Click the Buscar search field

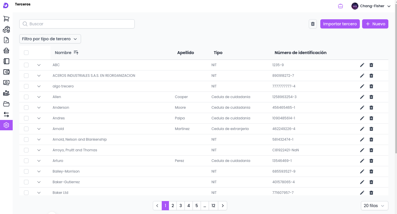(77, 24)
